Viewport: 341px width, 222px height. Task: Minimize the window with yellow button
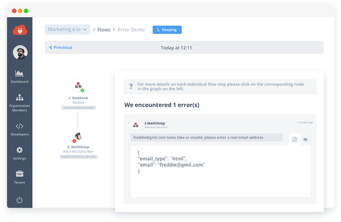pyautogui.click(x=20, y=11)
